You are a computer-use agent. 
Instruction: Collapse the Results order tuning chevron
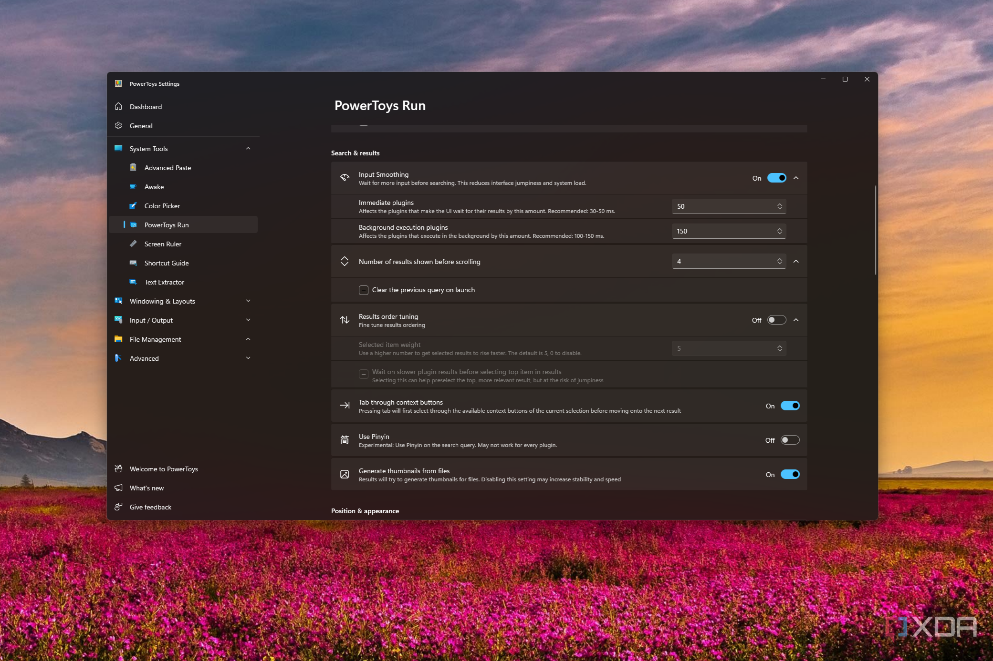(796, 320)
